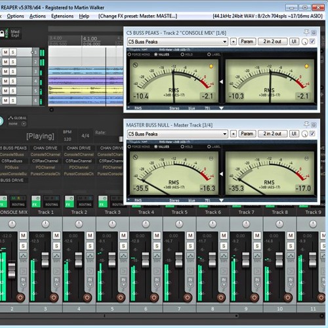This screenshot has width=328, height=328.
Task: Pin the C5 BUSS PEAKS FX window
Action: (x=306, y=32)
